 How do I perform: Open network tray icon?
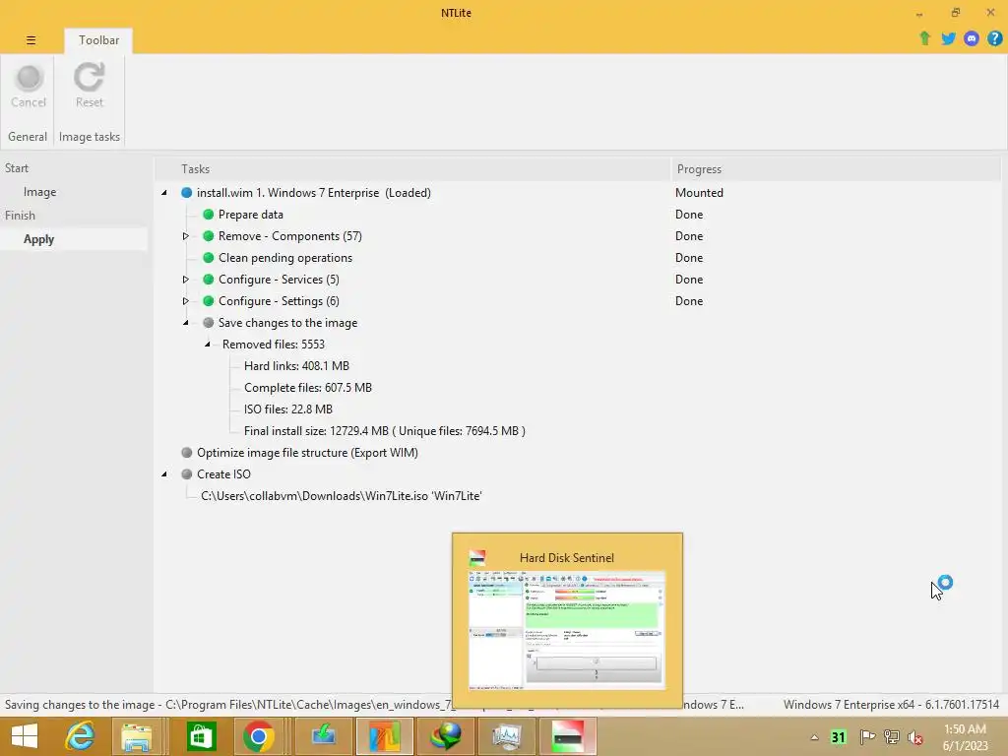click(892, 737)
